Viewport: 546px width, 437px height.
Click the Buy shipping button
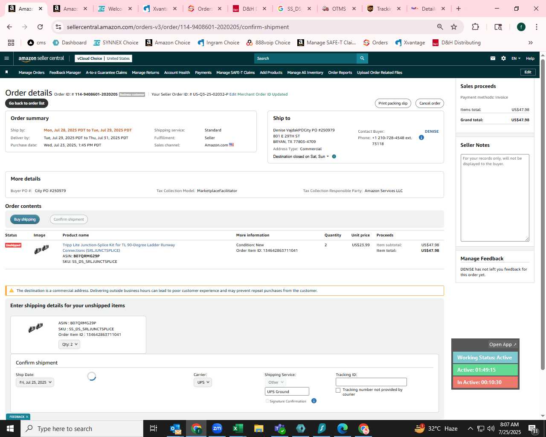[x=25, y=219]
